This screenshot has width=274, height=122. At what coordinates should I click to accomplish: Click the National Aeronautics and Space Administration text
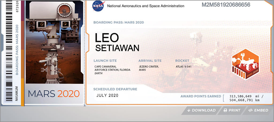click(146, 6)
